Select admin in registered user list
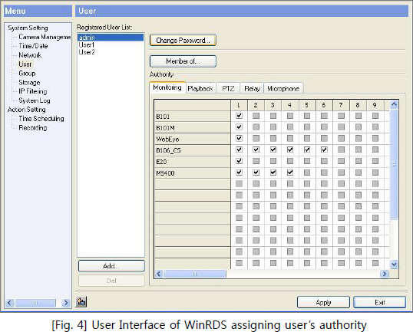This screenshot has height=332, width=413. pos(111,38)
